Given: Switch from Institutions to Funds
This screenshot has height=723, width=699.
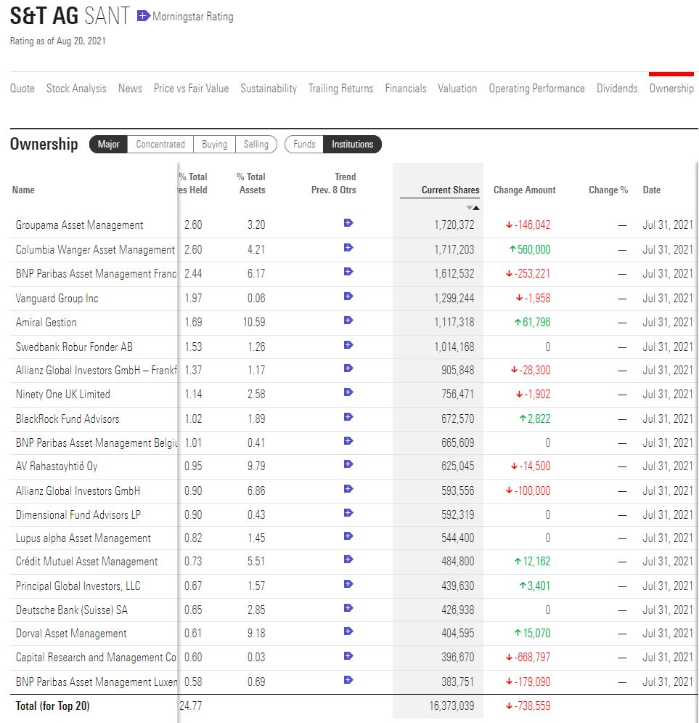Looking at the screenshot, I should point(303,144).
